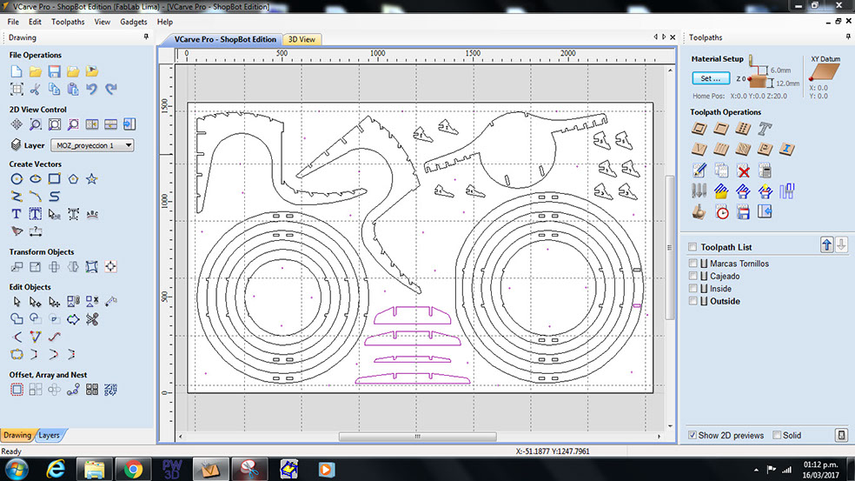Move toolpath up arrow button
This screenshot has width=855, height=481.
(x=826, y=245)
